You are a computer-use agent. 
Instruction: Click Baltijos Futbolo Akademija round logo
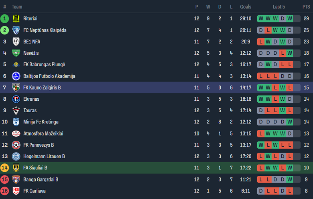pyautogui.click(x=16, y=76)
